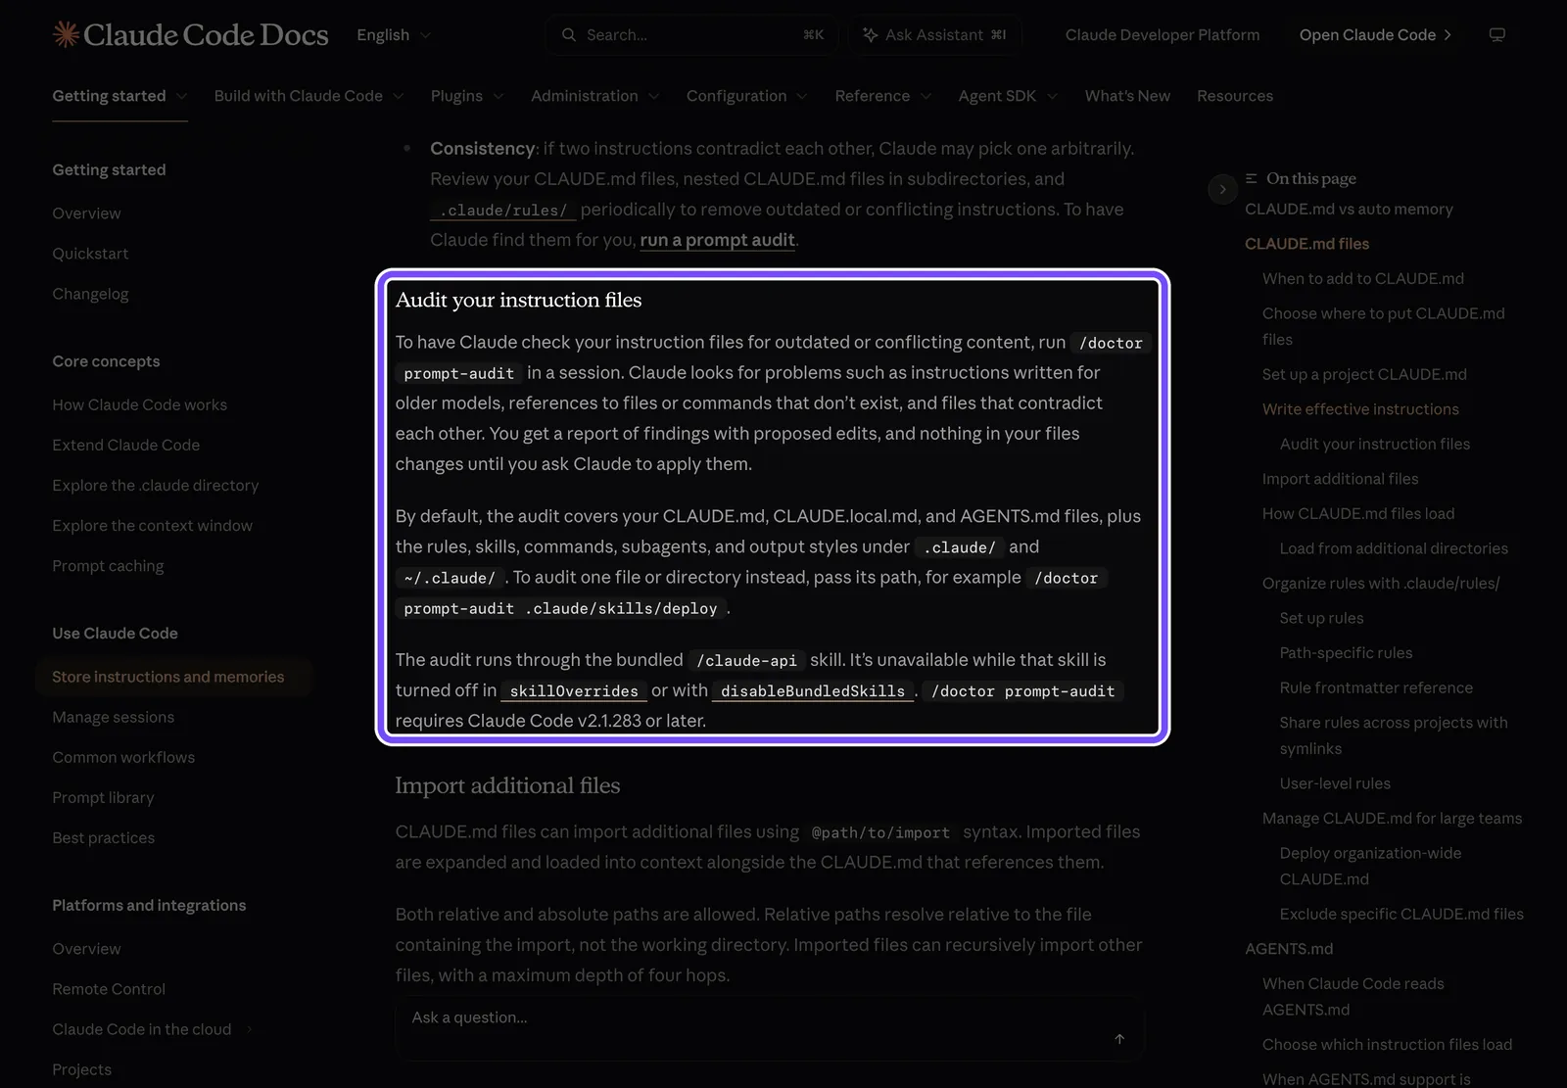Open the Plugins dropdown menu
The image size is (1567, 1088).
[x=467, y=96]
